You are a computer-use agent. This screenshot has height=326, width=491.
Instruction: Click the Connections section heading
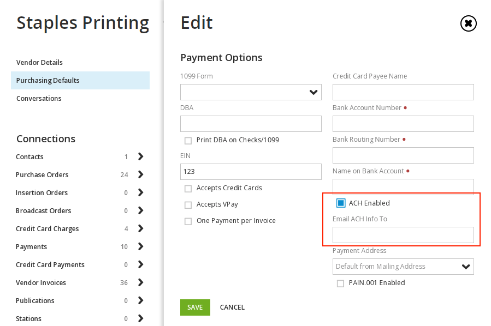(x=46, y=139)
